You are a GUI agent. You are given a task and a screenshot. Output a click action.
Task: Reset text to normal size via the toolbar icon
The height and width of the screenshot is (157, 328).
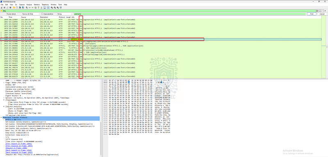click(58, 7)
